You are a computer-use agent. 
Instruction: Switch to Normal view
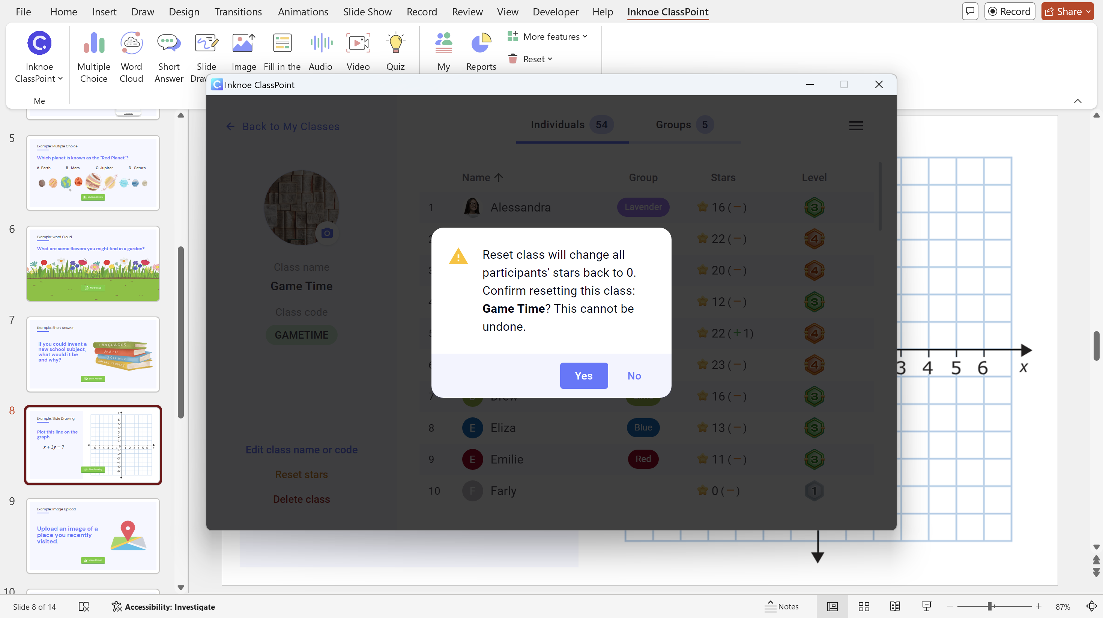(832, 606)
